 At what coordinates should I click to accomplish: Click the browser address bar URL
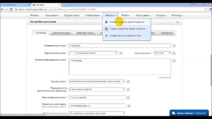(x=57, y=10)
